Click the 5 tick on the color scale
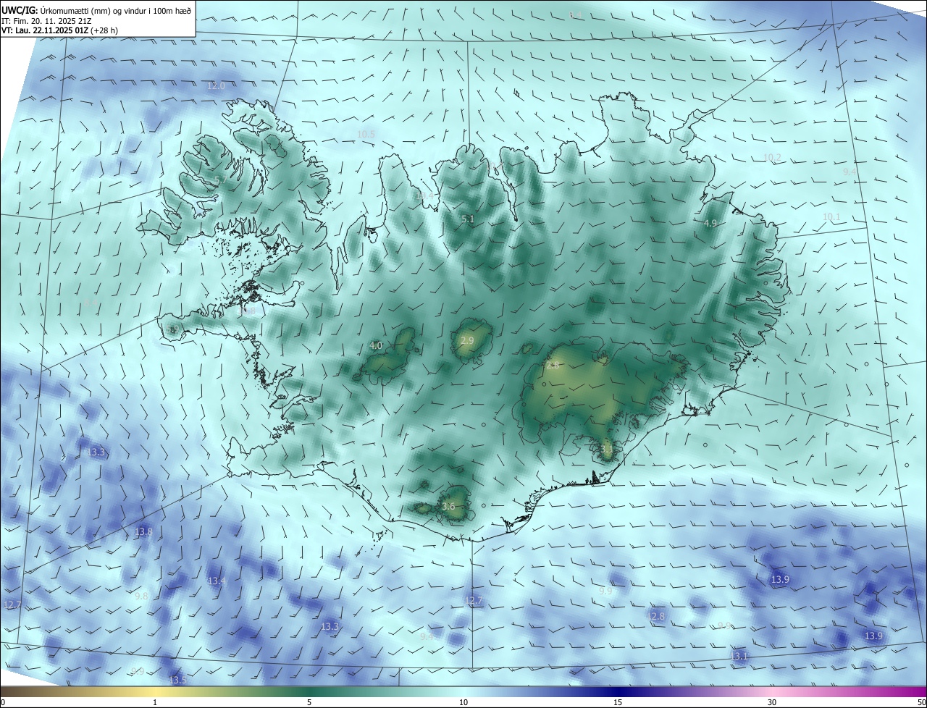Screen dimensions: 927x708 pyautogui.click(x=309, y=702)
